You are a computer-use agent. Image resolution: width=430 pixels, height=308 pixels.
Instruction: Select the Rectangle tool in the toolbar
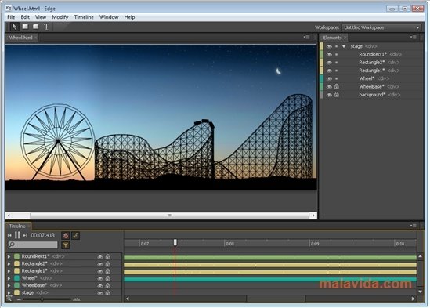pyautogui.click(x=25, y=27)
